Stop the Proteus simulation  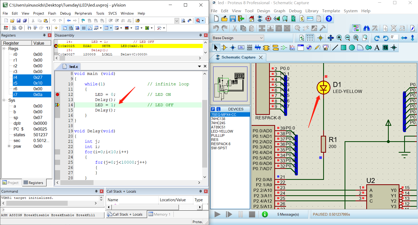pos(252,214)
